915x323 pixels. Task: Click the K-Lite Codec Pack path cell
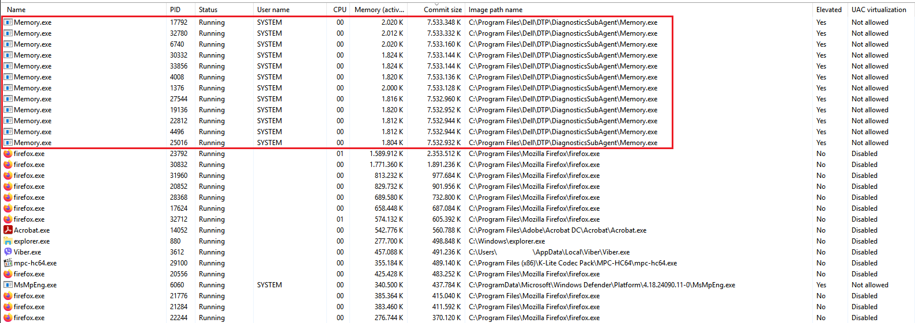[x=573, y=263]
